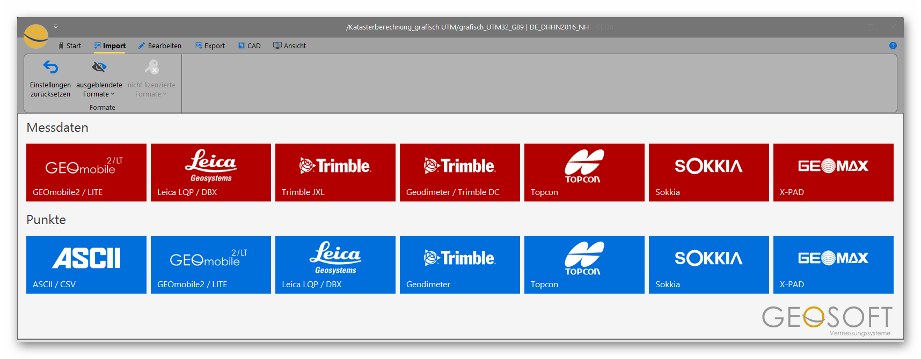Image resolution: width=921 pixels, height=359 pixels.
Task: Open the GEOSOFT globe application button
Action: coord(36,36)
